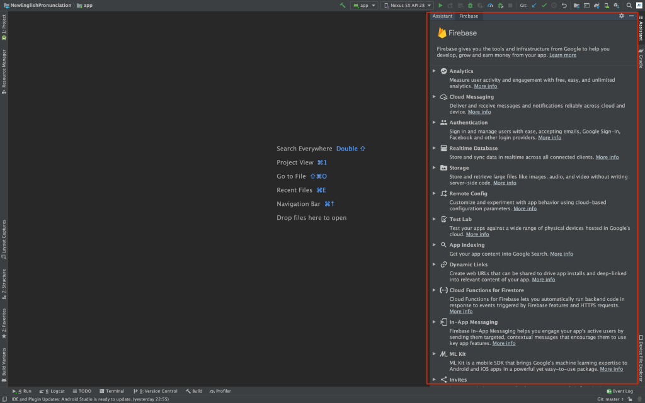
Task: Click the Git Update Project blue arrow
Action: coord(534,5)
